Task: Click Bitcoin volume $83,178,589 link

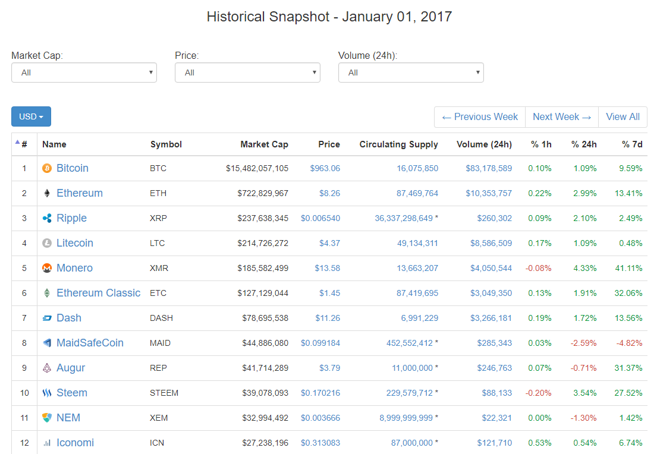Action: pyautogui.click(x=489, y=168)
